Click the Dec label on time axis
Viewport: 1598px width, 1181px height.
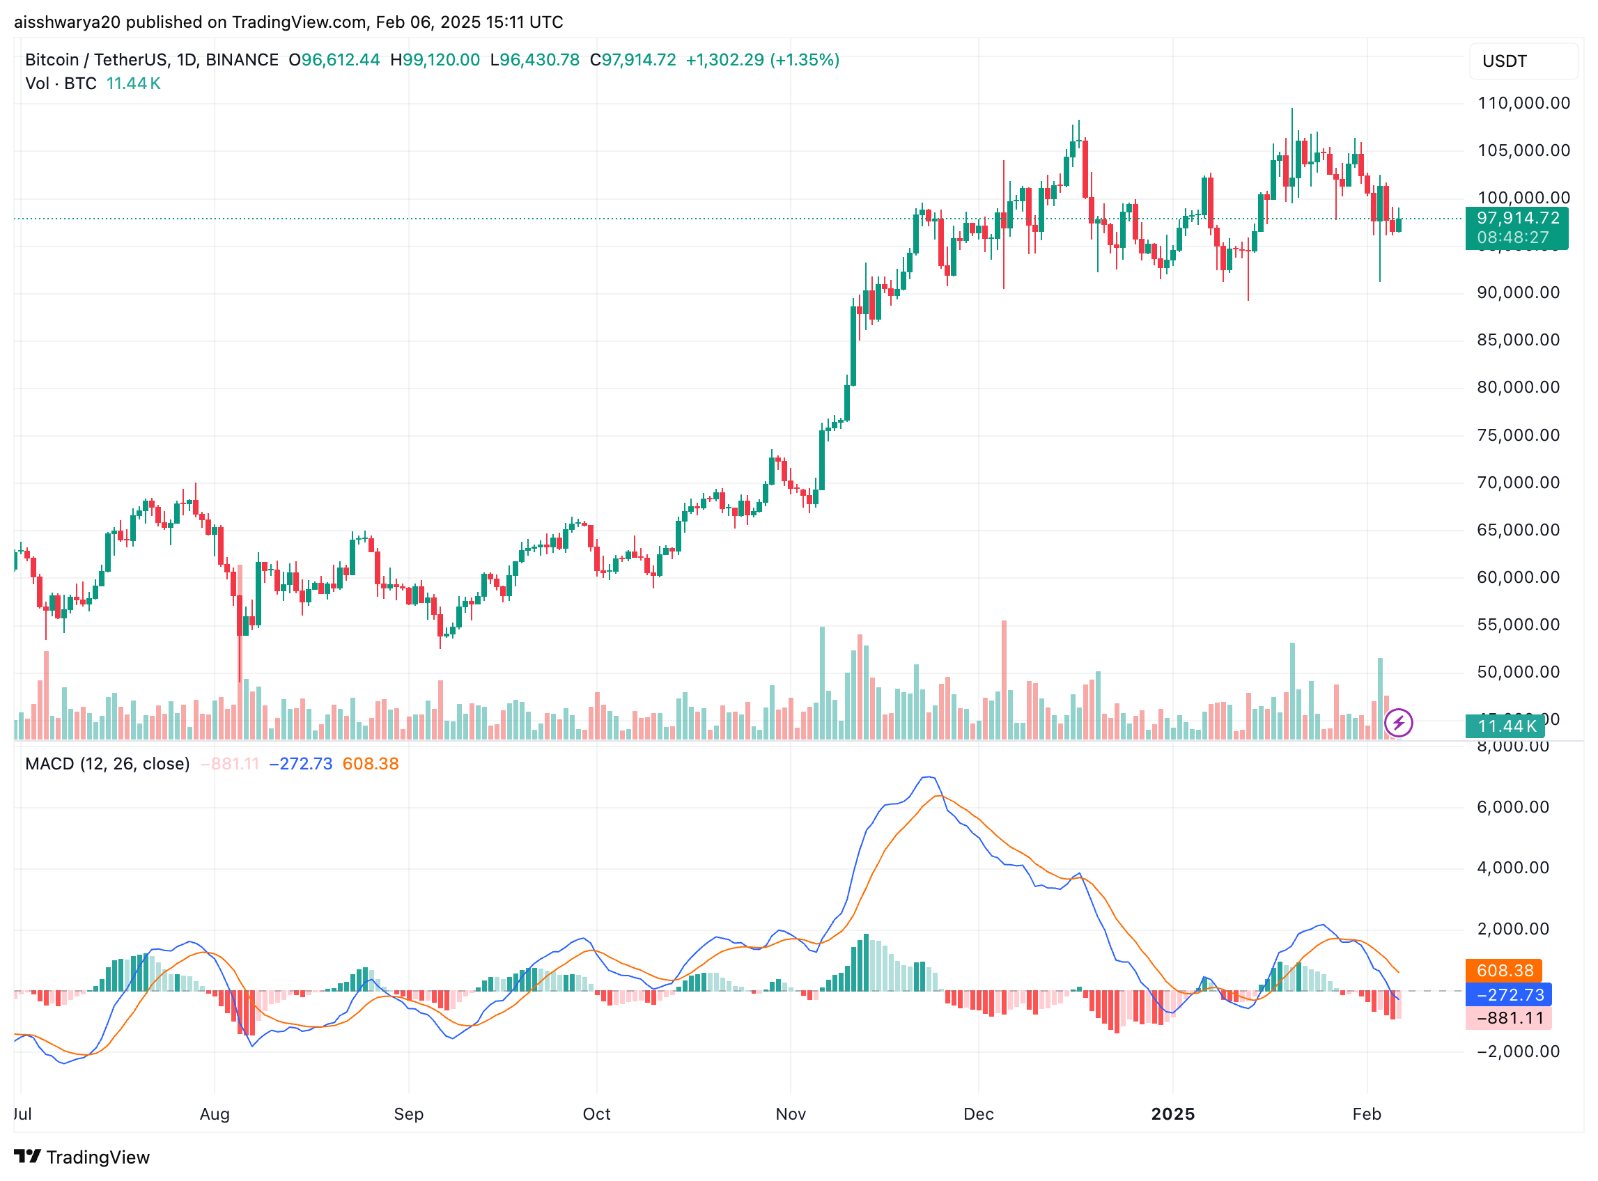(x=979, y=1115)
